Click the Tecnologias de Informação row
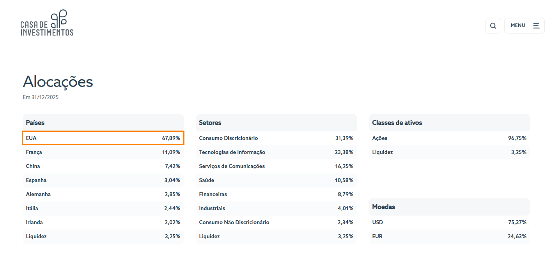This screenshot has width=558, height=260. pyautogui.click(x=276, y=152)
